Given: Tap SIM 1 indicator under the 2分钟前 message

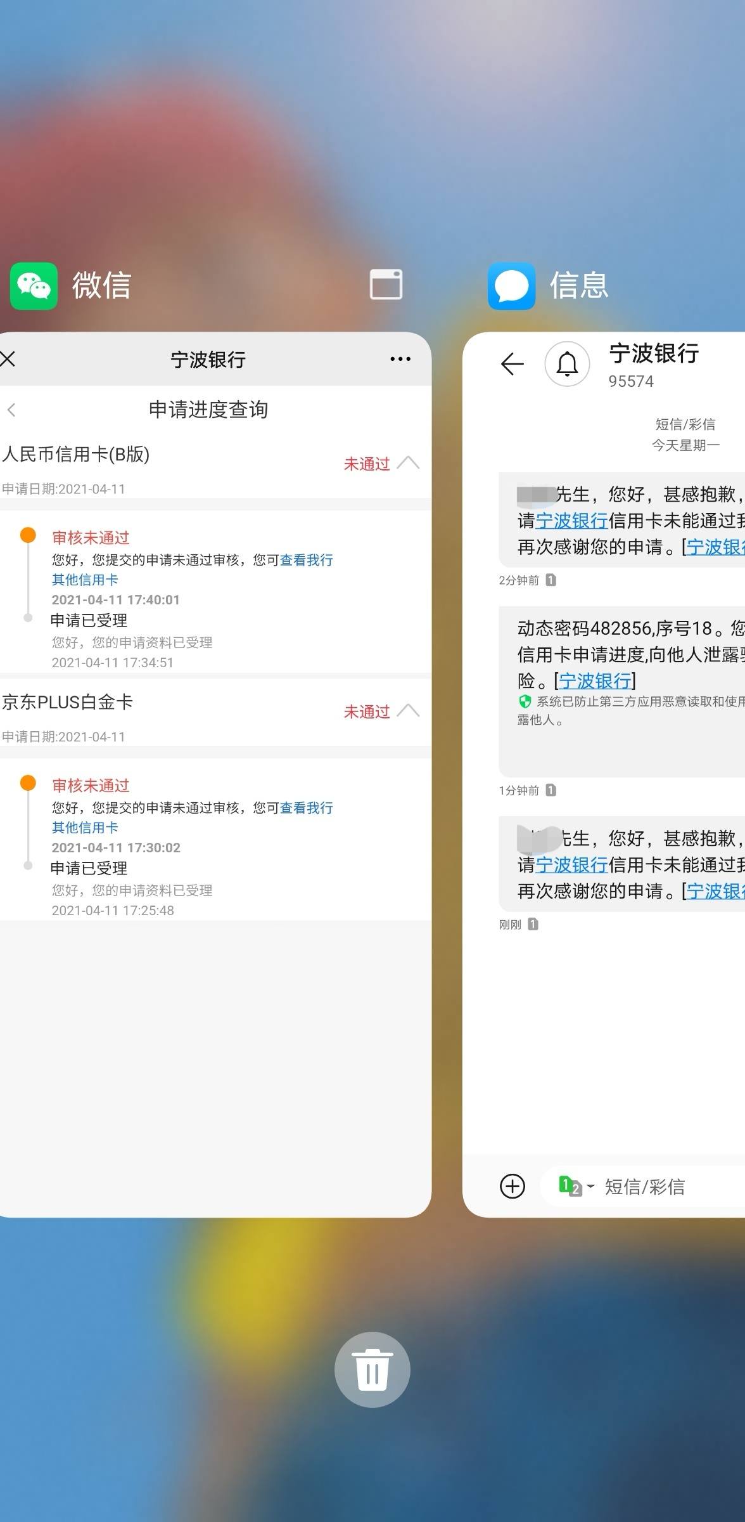Looking at the screenshot, I should point(551,580).
